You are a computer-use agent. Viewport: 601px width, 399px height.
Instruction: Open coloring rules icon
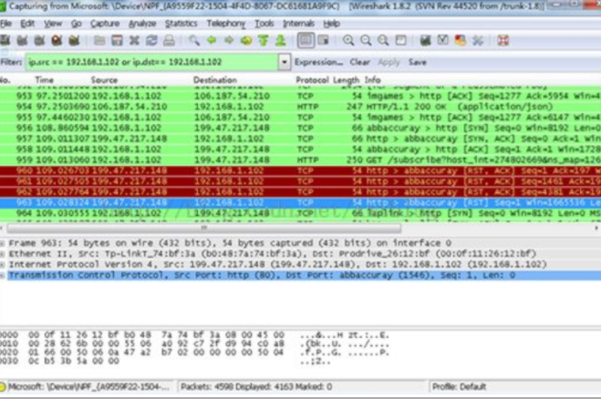coord(460,41)
